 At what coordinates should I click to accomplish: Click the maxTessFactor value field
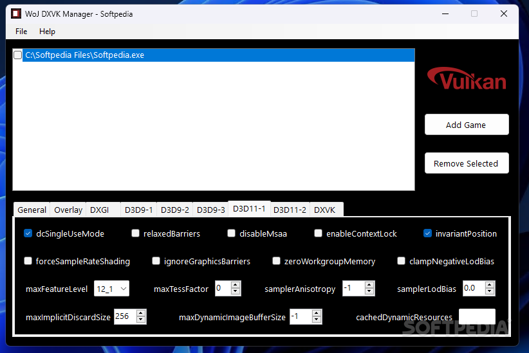coord(223,288)
